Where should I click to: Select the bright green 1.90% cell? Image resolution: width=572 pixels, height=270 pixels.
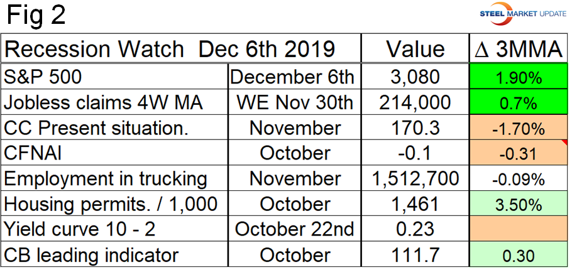(x=518, y=77)
